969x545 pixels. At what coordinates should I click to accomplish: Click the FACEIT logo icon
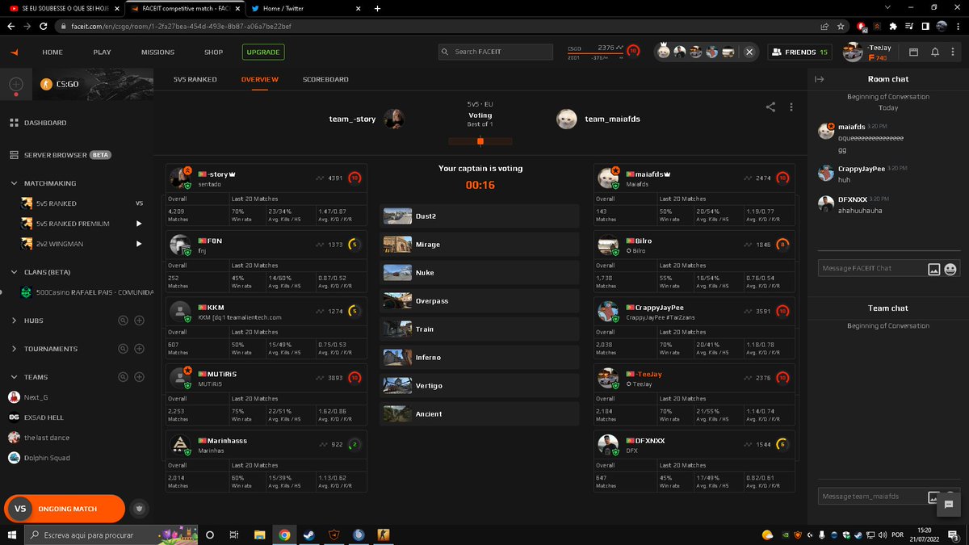[14, 52]
